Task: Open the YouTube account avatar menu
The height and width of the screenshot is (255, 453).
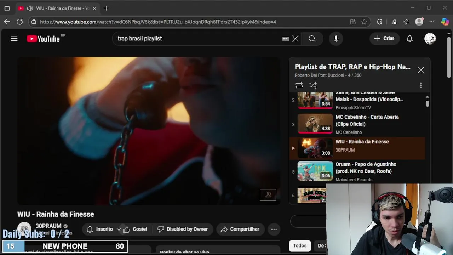Action: coord(430,39)
